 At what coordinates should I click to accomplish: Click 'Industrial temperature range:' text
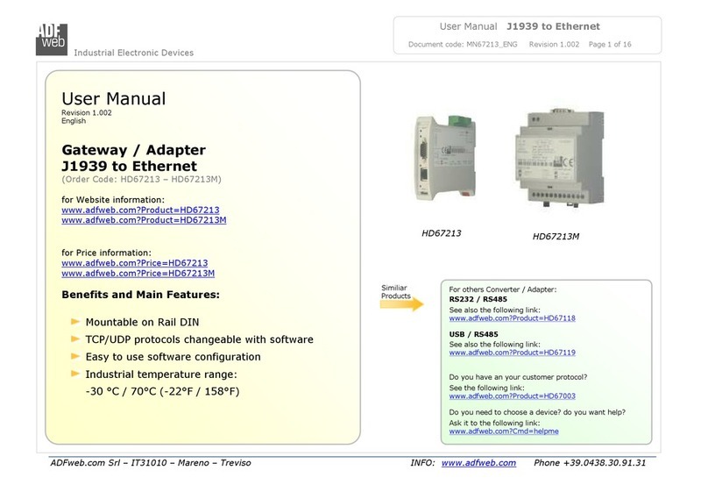point(161,374)
